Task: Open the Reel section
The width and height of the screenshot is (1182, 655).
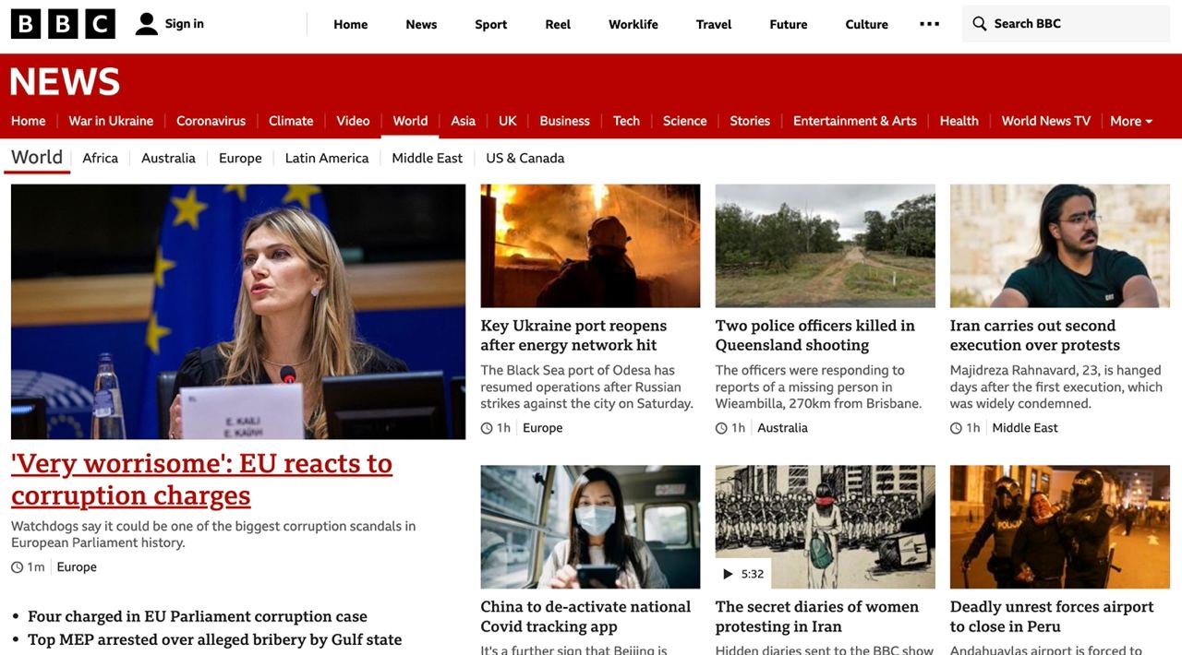Action: (x=558, y=24)
